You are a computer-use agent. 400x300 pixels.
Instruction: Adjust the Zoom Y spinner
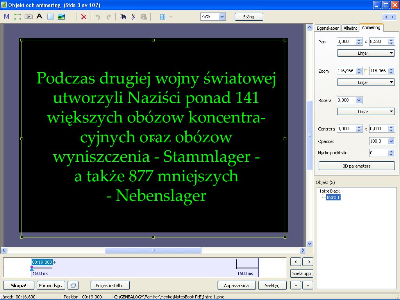(391, 71)
